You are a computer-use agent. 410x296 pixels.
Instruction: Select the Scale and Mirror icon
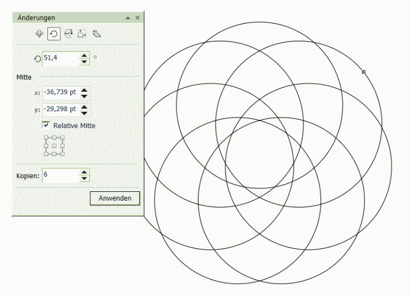point(69,34)
